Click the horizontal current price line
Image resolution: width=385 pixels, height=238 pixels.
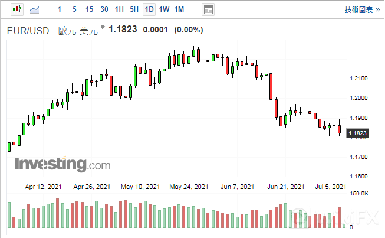pyautogui.click(x=177, y=133)
